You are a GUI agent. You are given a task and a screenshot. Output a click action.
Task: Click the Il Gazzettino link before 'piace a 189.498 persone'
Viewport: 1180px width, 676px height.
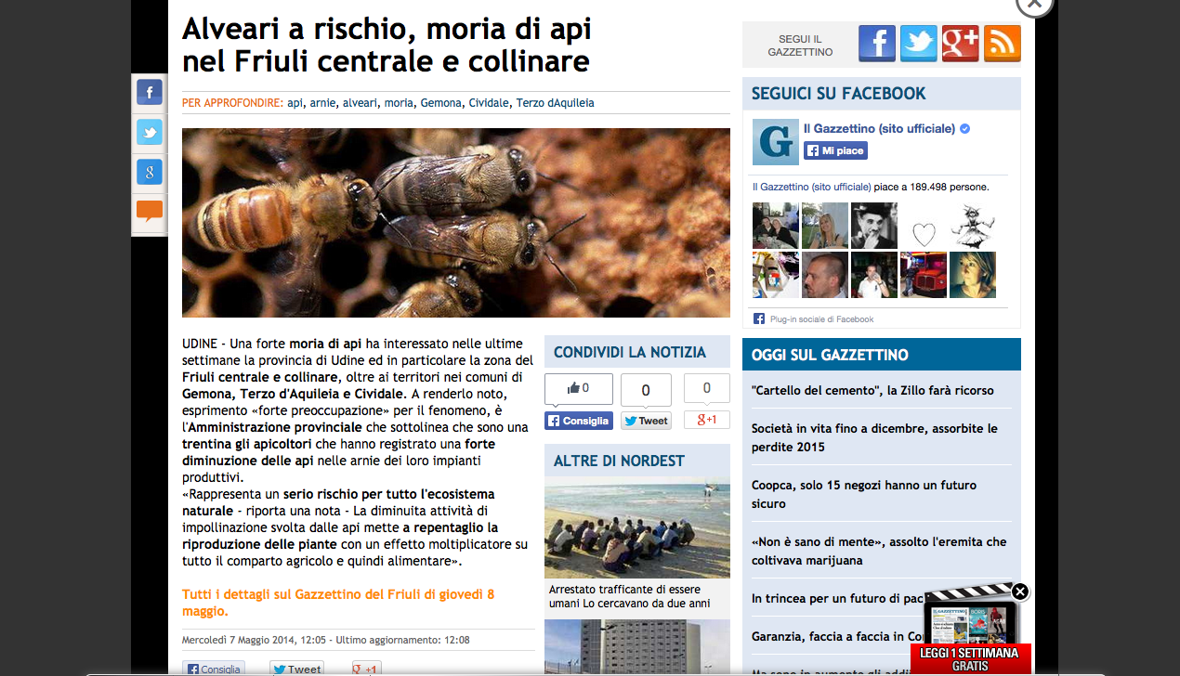point(811,187)
